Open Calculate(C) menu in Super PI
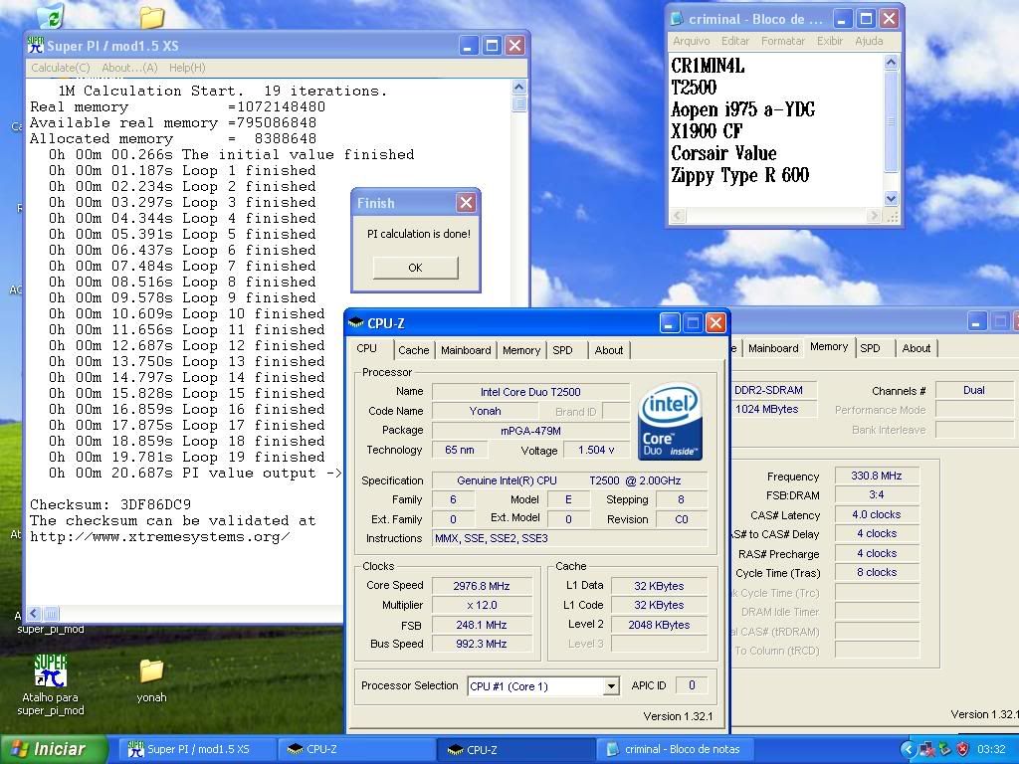 [x=61, y=68]
